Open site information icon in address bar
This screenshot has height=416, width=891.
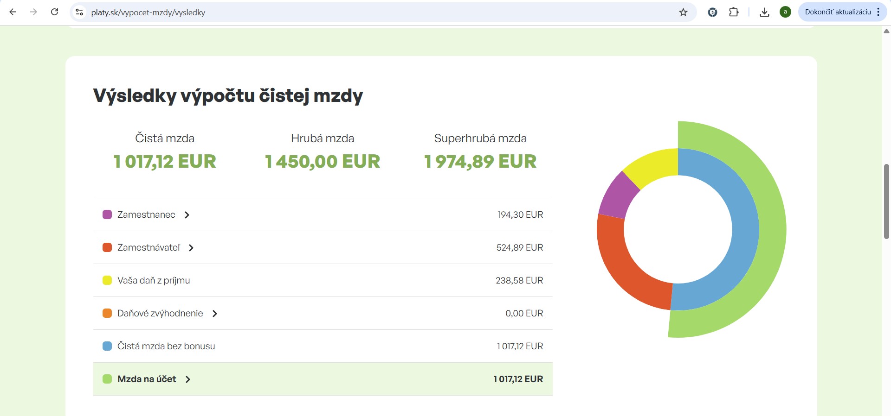pos(80,12)
